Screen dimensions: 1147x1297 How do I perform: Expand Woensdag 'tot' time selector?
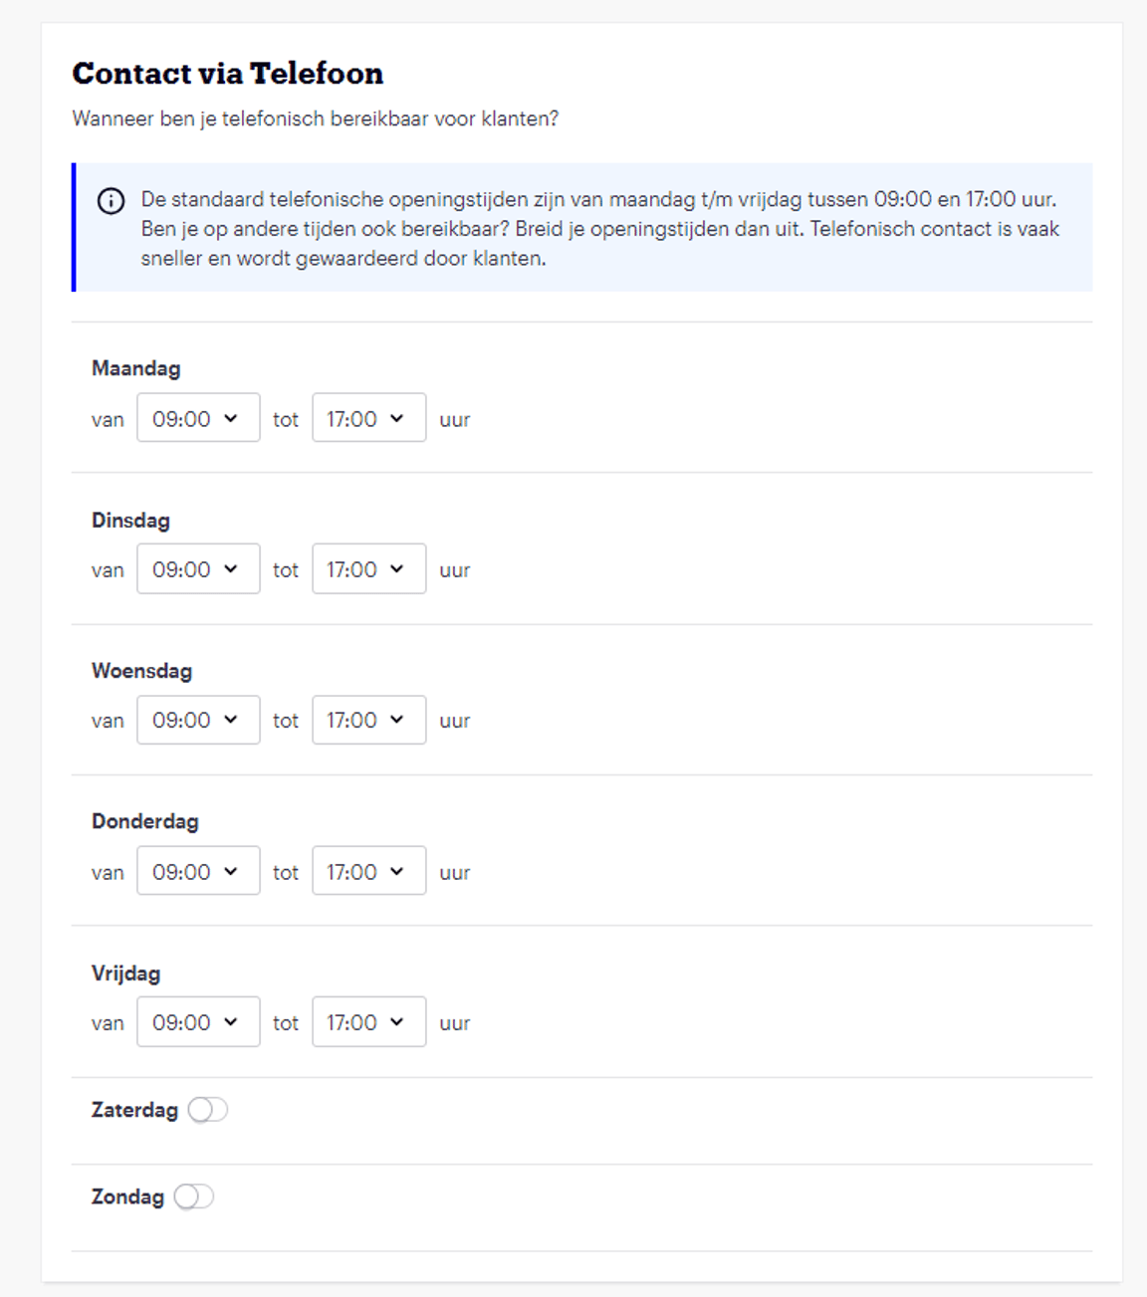(x=368, y=721)
